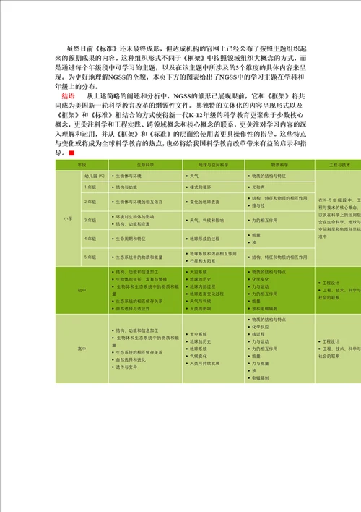Image resolution: width=361 pixels, height=512 pixels.
Task: Click '力的相互作用' in grade 3 row
Action: [264, 220]
